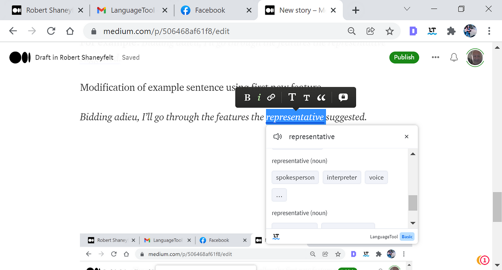Go to Medium home via logo
502x270 pixels.
click(20, 57)
